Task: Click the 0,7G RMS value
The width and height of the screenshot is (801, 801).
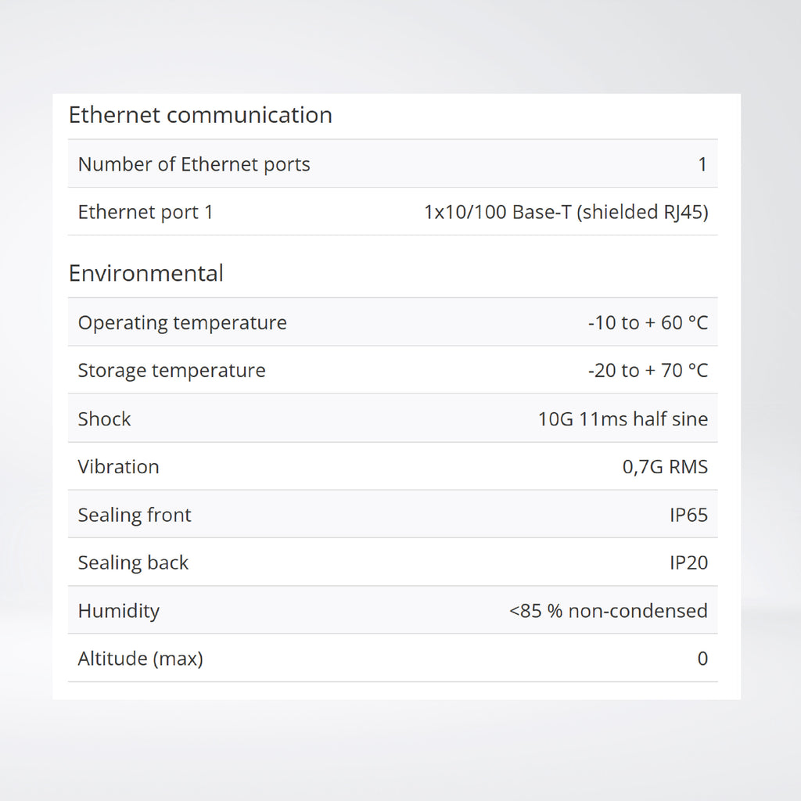Action: (x=665, y=467)
